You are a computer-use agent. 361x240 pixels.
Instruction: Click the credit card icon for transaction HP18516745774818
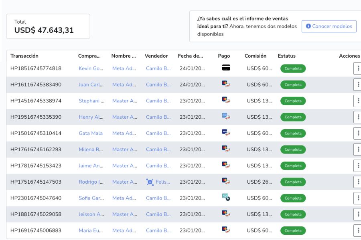(x=226, y=68)
